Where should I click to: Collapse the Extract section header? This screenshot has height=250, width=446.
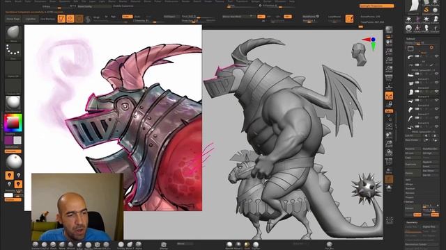click(x=409, y=202)
